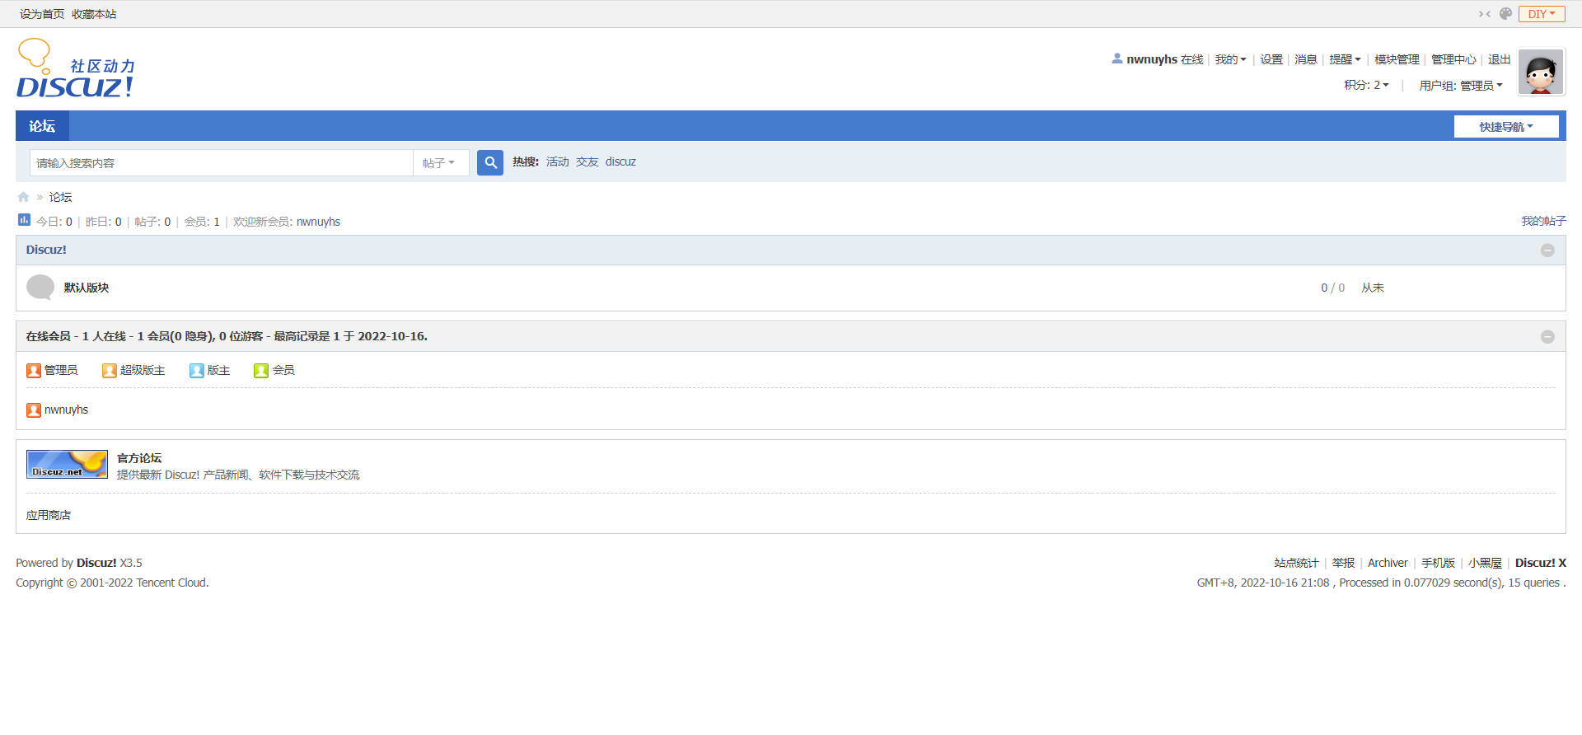Open the 提醒 reminders dropdown

[1345, 59]
